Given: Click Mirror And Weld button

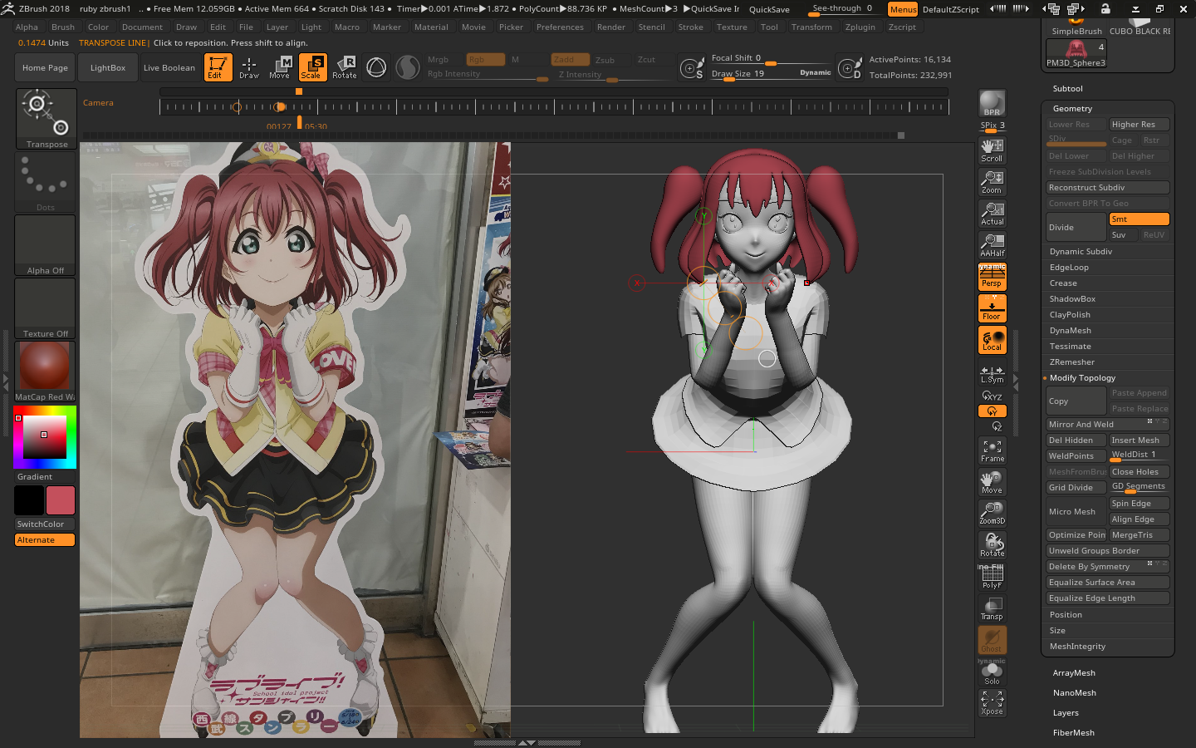Looking at the screenshot, I should click(x=1108, y=425).
